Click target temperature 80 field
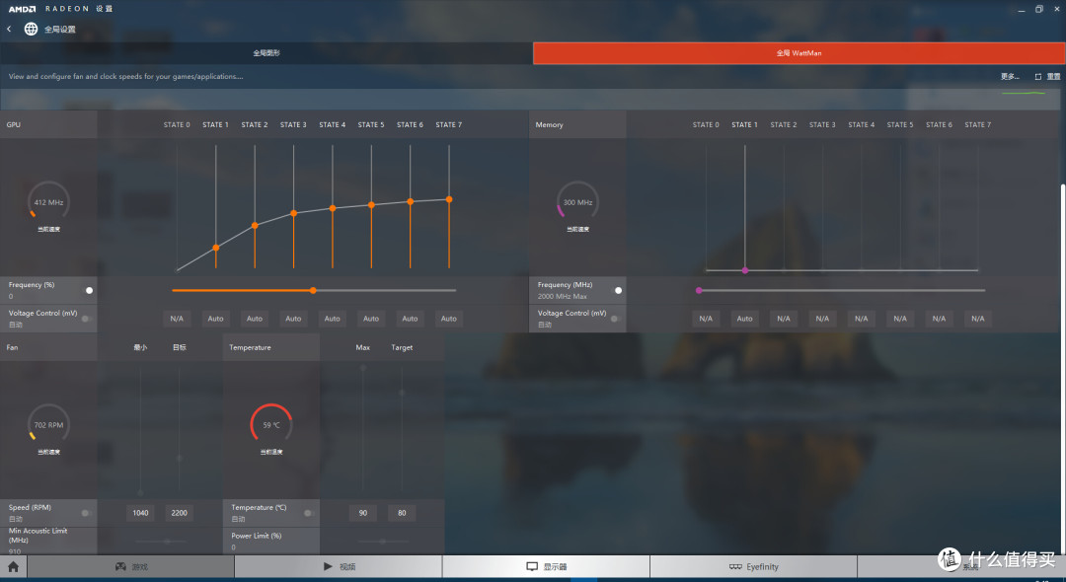The height and width of the screenshot is (582, 1066). point(402,513)
